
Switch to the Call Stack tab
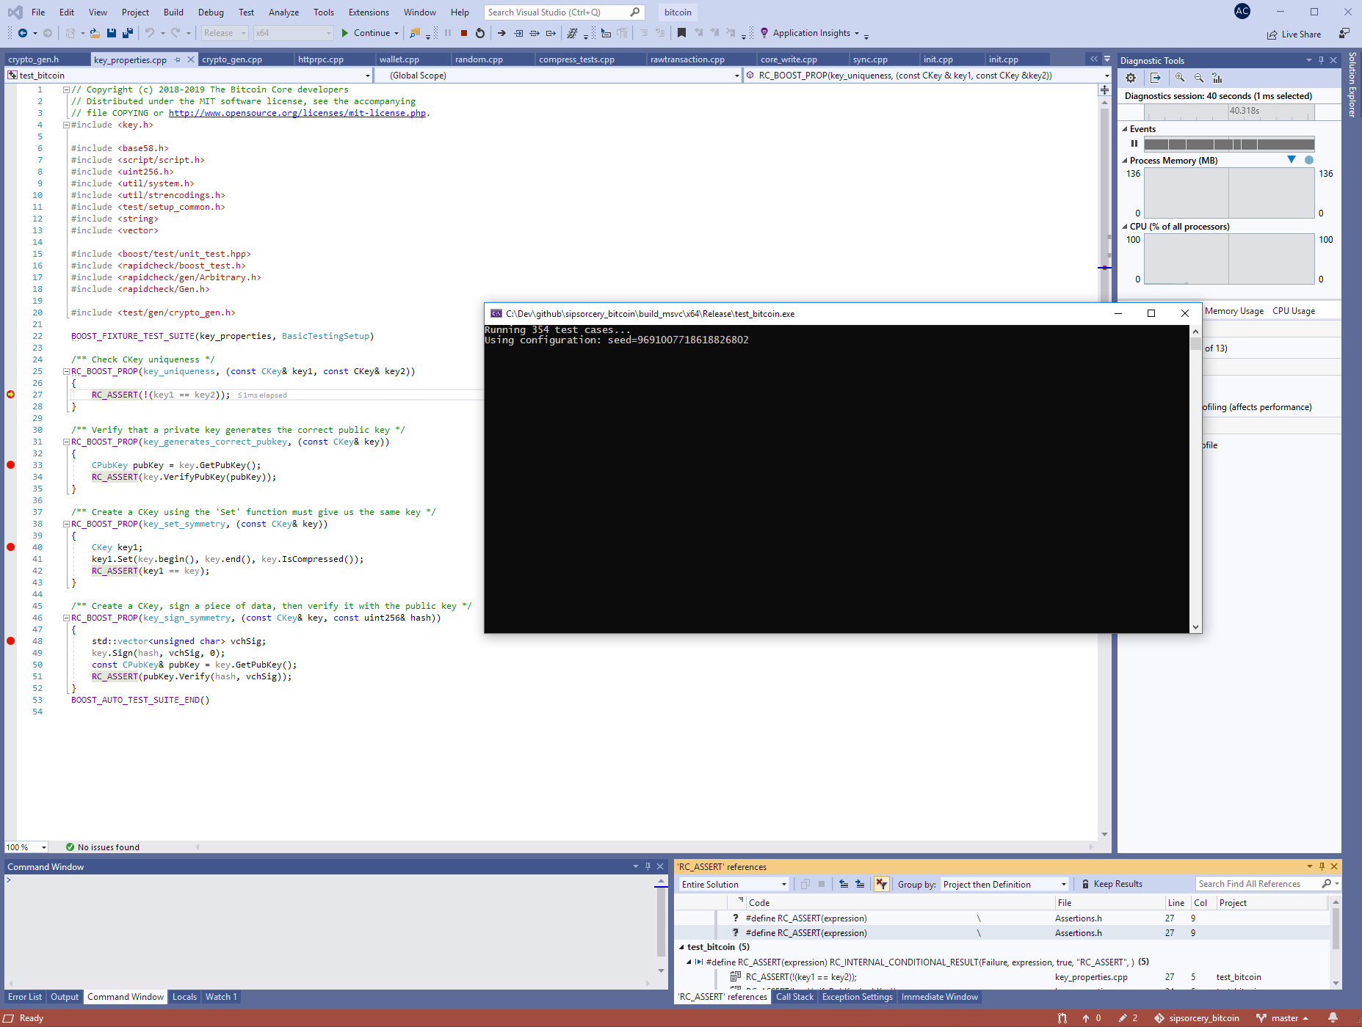[x=794, y=997]
